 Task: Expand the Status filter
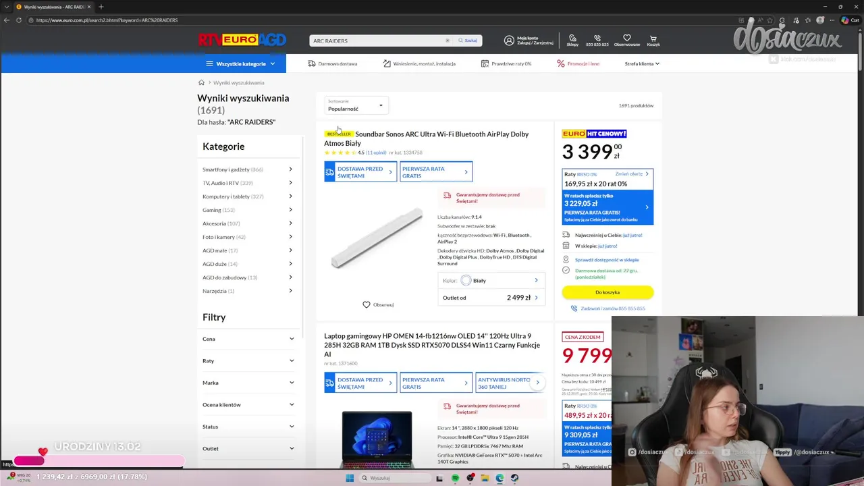248,427
